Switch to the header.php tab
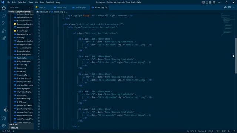 80,7
